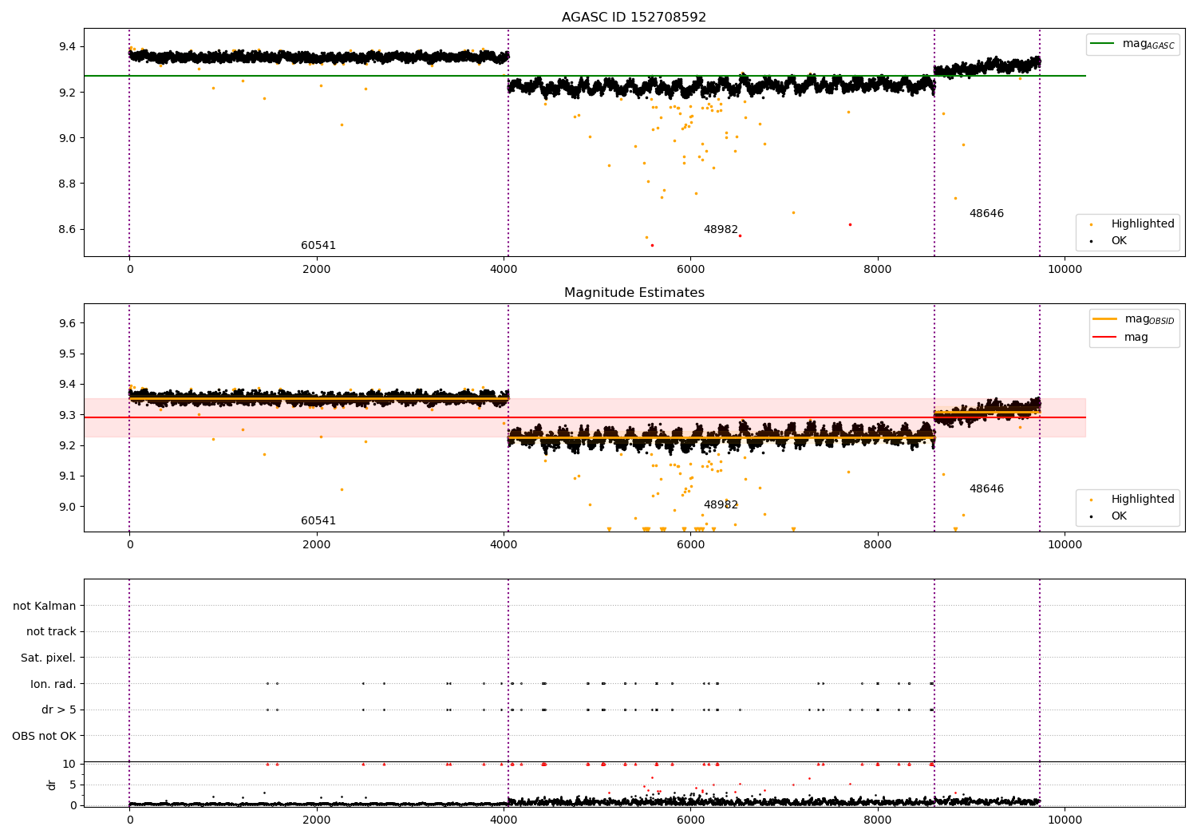1197x838 pixels.
Task: Click the lowest red outlier point near 8.53 in top plot
Action: click(652, 245)
